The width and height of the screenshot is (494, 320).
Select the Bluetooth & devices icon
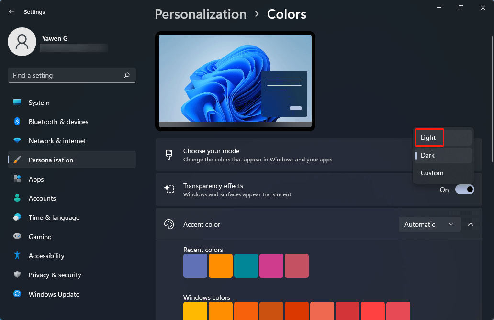(17, 122)
